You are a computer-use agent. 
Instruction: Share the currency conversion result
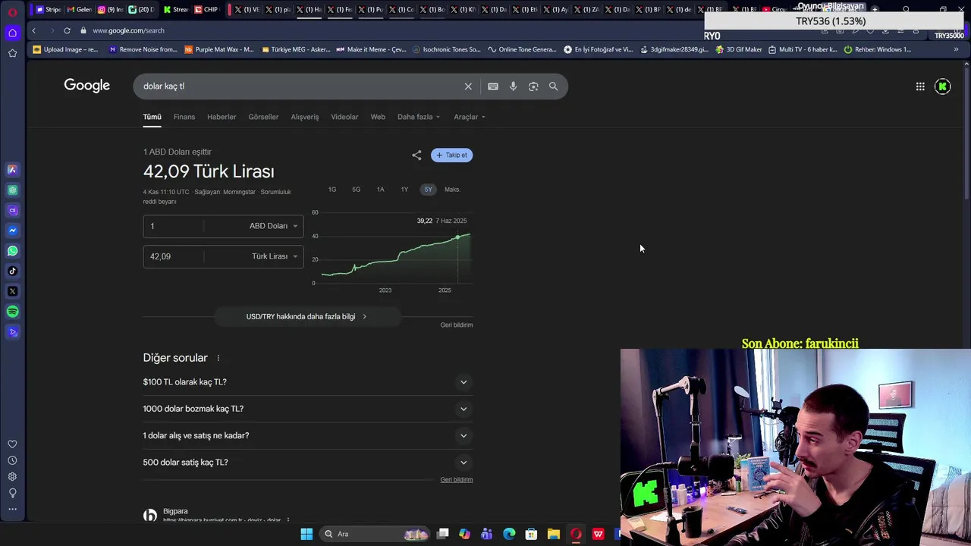[x=416, y=155]
